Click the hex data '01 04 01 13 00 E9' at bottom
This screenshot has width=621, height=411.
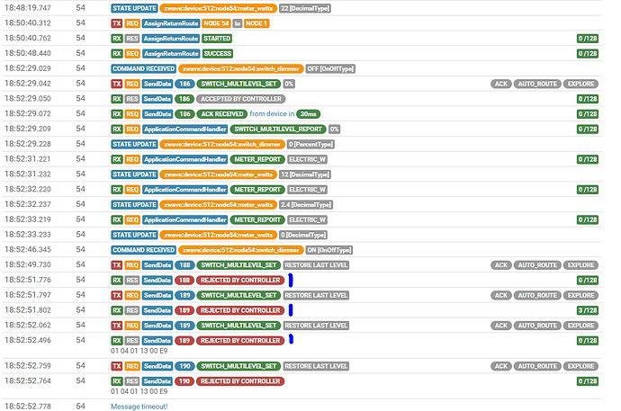click(x=139, y=391)
